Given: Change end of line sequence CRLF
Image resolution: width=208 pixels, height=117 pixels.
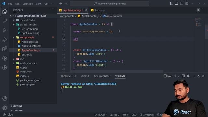Looking at the screenshot, I should pyautogui.click(x=134, y=115).
